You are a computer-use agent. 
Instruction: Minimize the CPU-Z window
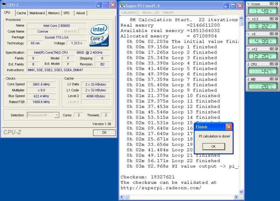[99, 5]
